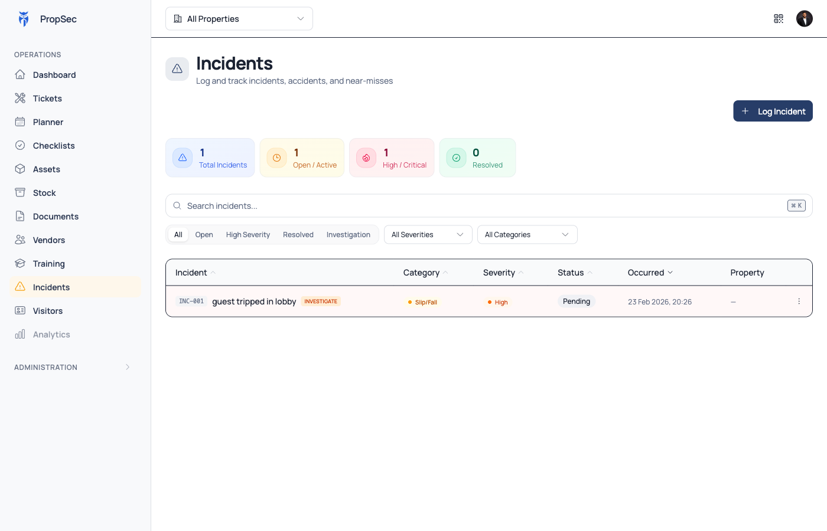
Task: Click the Checklists check-circle icon
Action: [20, 145]
